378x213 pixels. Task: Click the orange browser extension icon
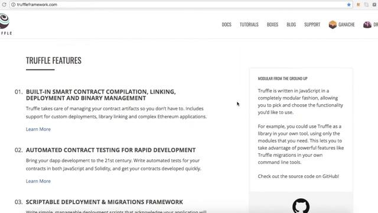click(x=359, y=5)
